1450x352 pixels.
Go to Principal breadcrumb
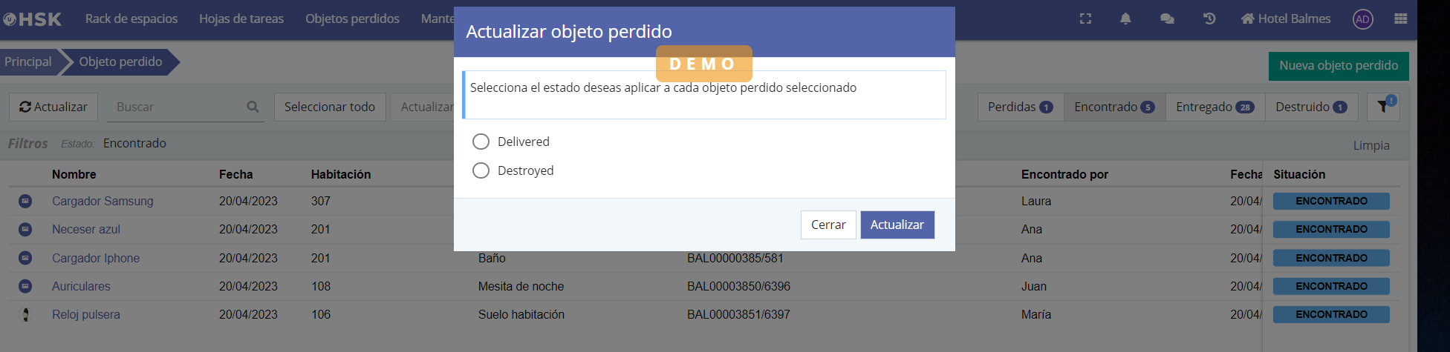tap(28, 62)
